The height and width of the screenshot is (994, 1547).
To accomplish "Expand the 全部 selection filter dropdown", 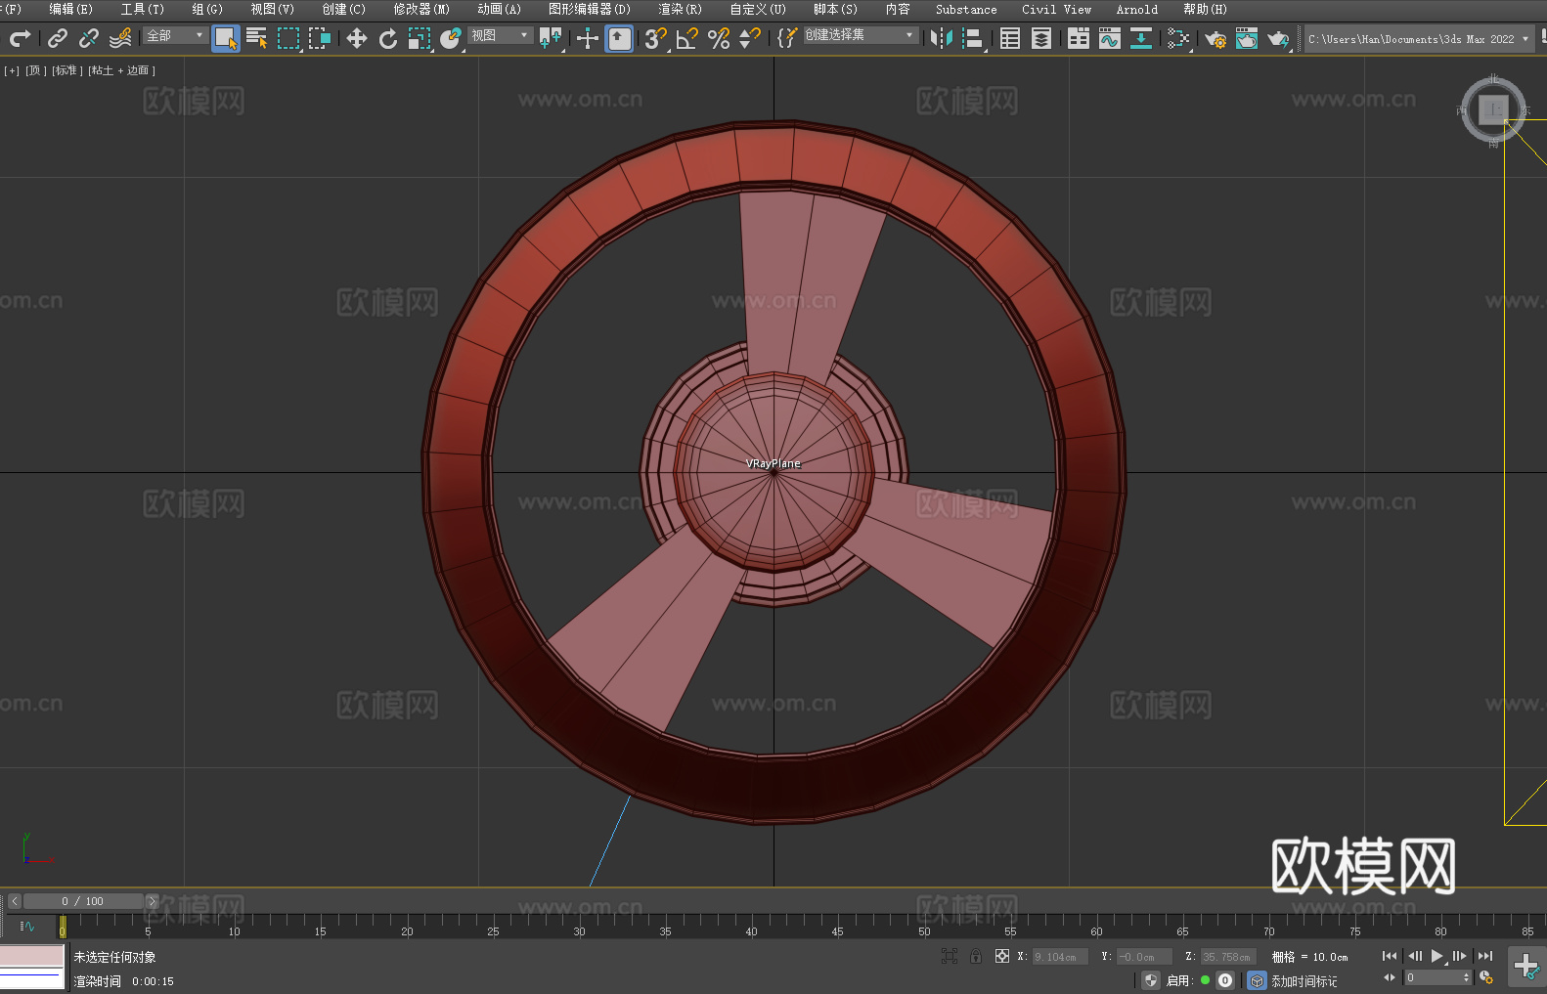I will [x=176, y=35].
